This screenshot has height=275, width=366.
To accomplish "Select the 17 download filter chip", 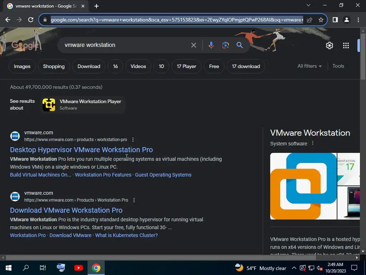I will [246, 66].
